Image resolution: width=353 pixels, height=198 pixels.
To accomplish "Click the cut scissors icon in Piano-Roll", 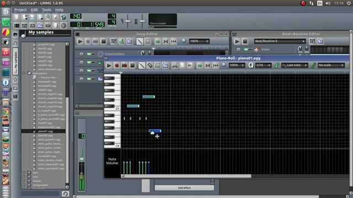I will [175, 65].
